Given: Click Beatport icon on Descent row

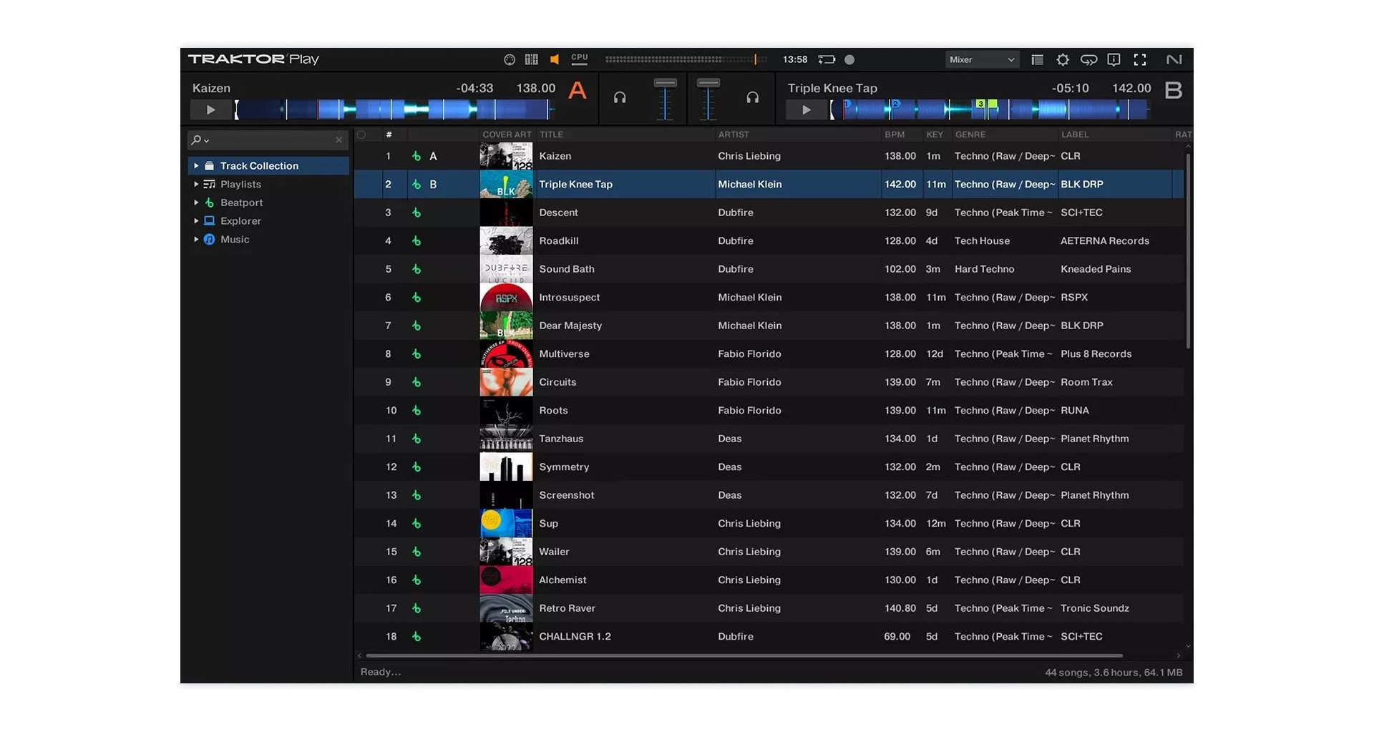Looking at the screenshot, I should 416,213.
